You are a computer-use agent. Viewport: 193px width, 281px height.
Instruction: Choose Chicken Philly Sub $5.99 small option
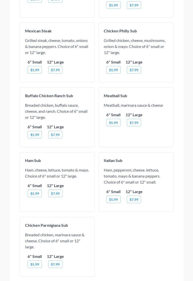tap(113, 70)
